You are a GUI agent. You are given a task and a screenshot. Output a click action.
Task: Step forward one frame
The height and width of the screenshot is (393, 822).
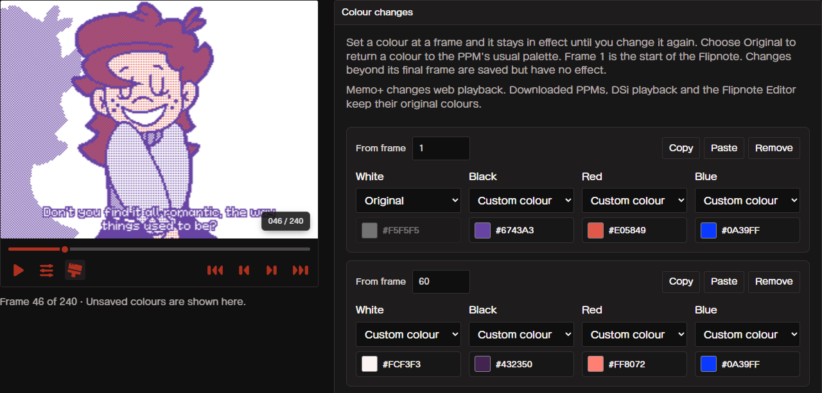(x=272, y=271)
